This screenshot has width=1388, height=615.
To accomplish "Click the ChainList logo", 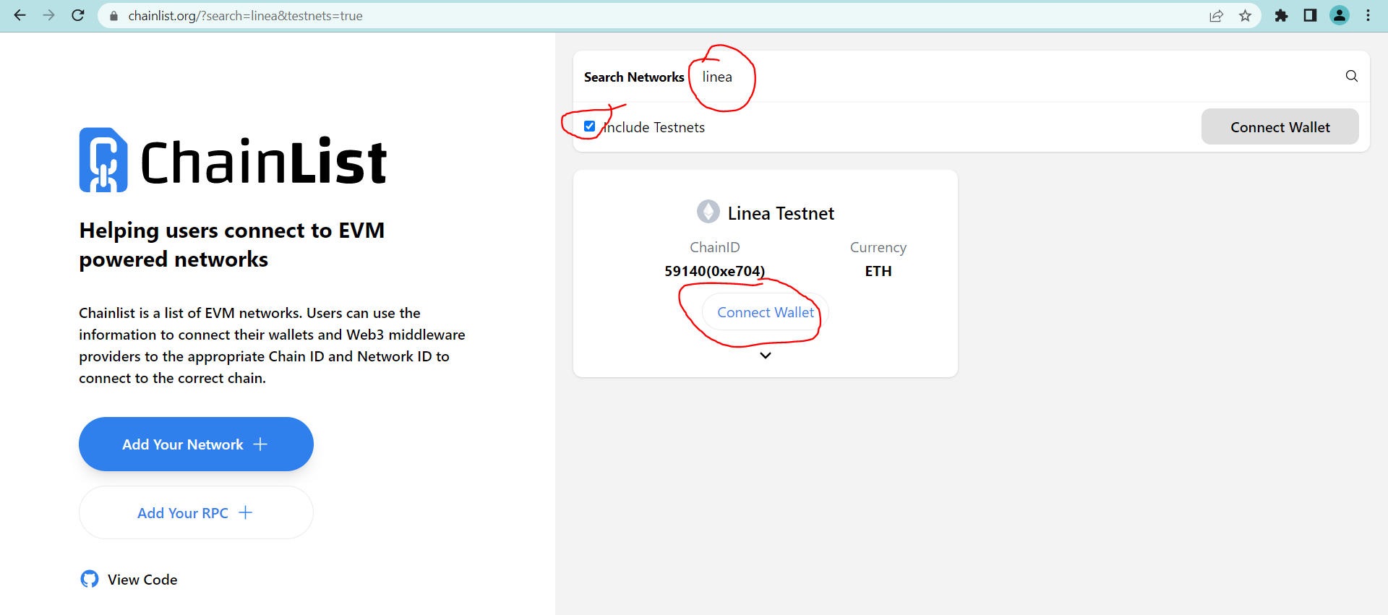I will point(233,160).
